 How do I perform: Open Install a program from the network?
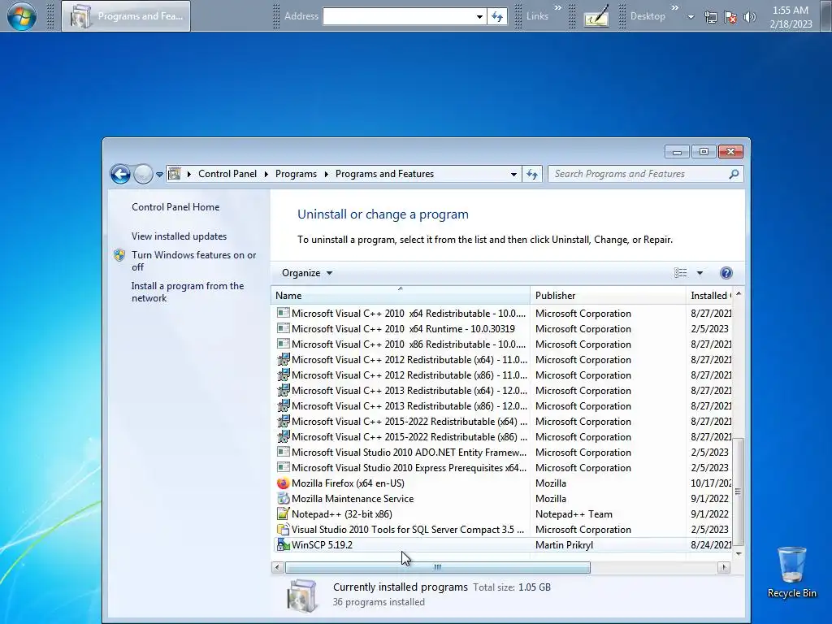pos(188,292)
